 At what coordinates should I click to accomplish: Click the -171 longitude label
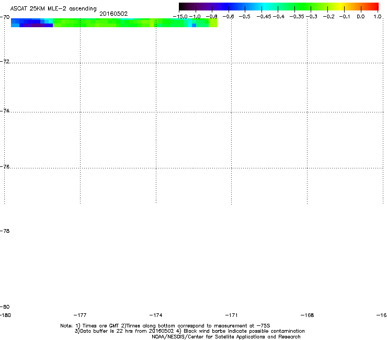tap(231, 315)
